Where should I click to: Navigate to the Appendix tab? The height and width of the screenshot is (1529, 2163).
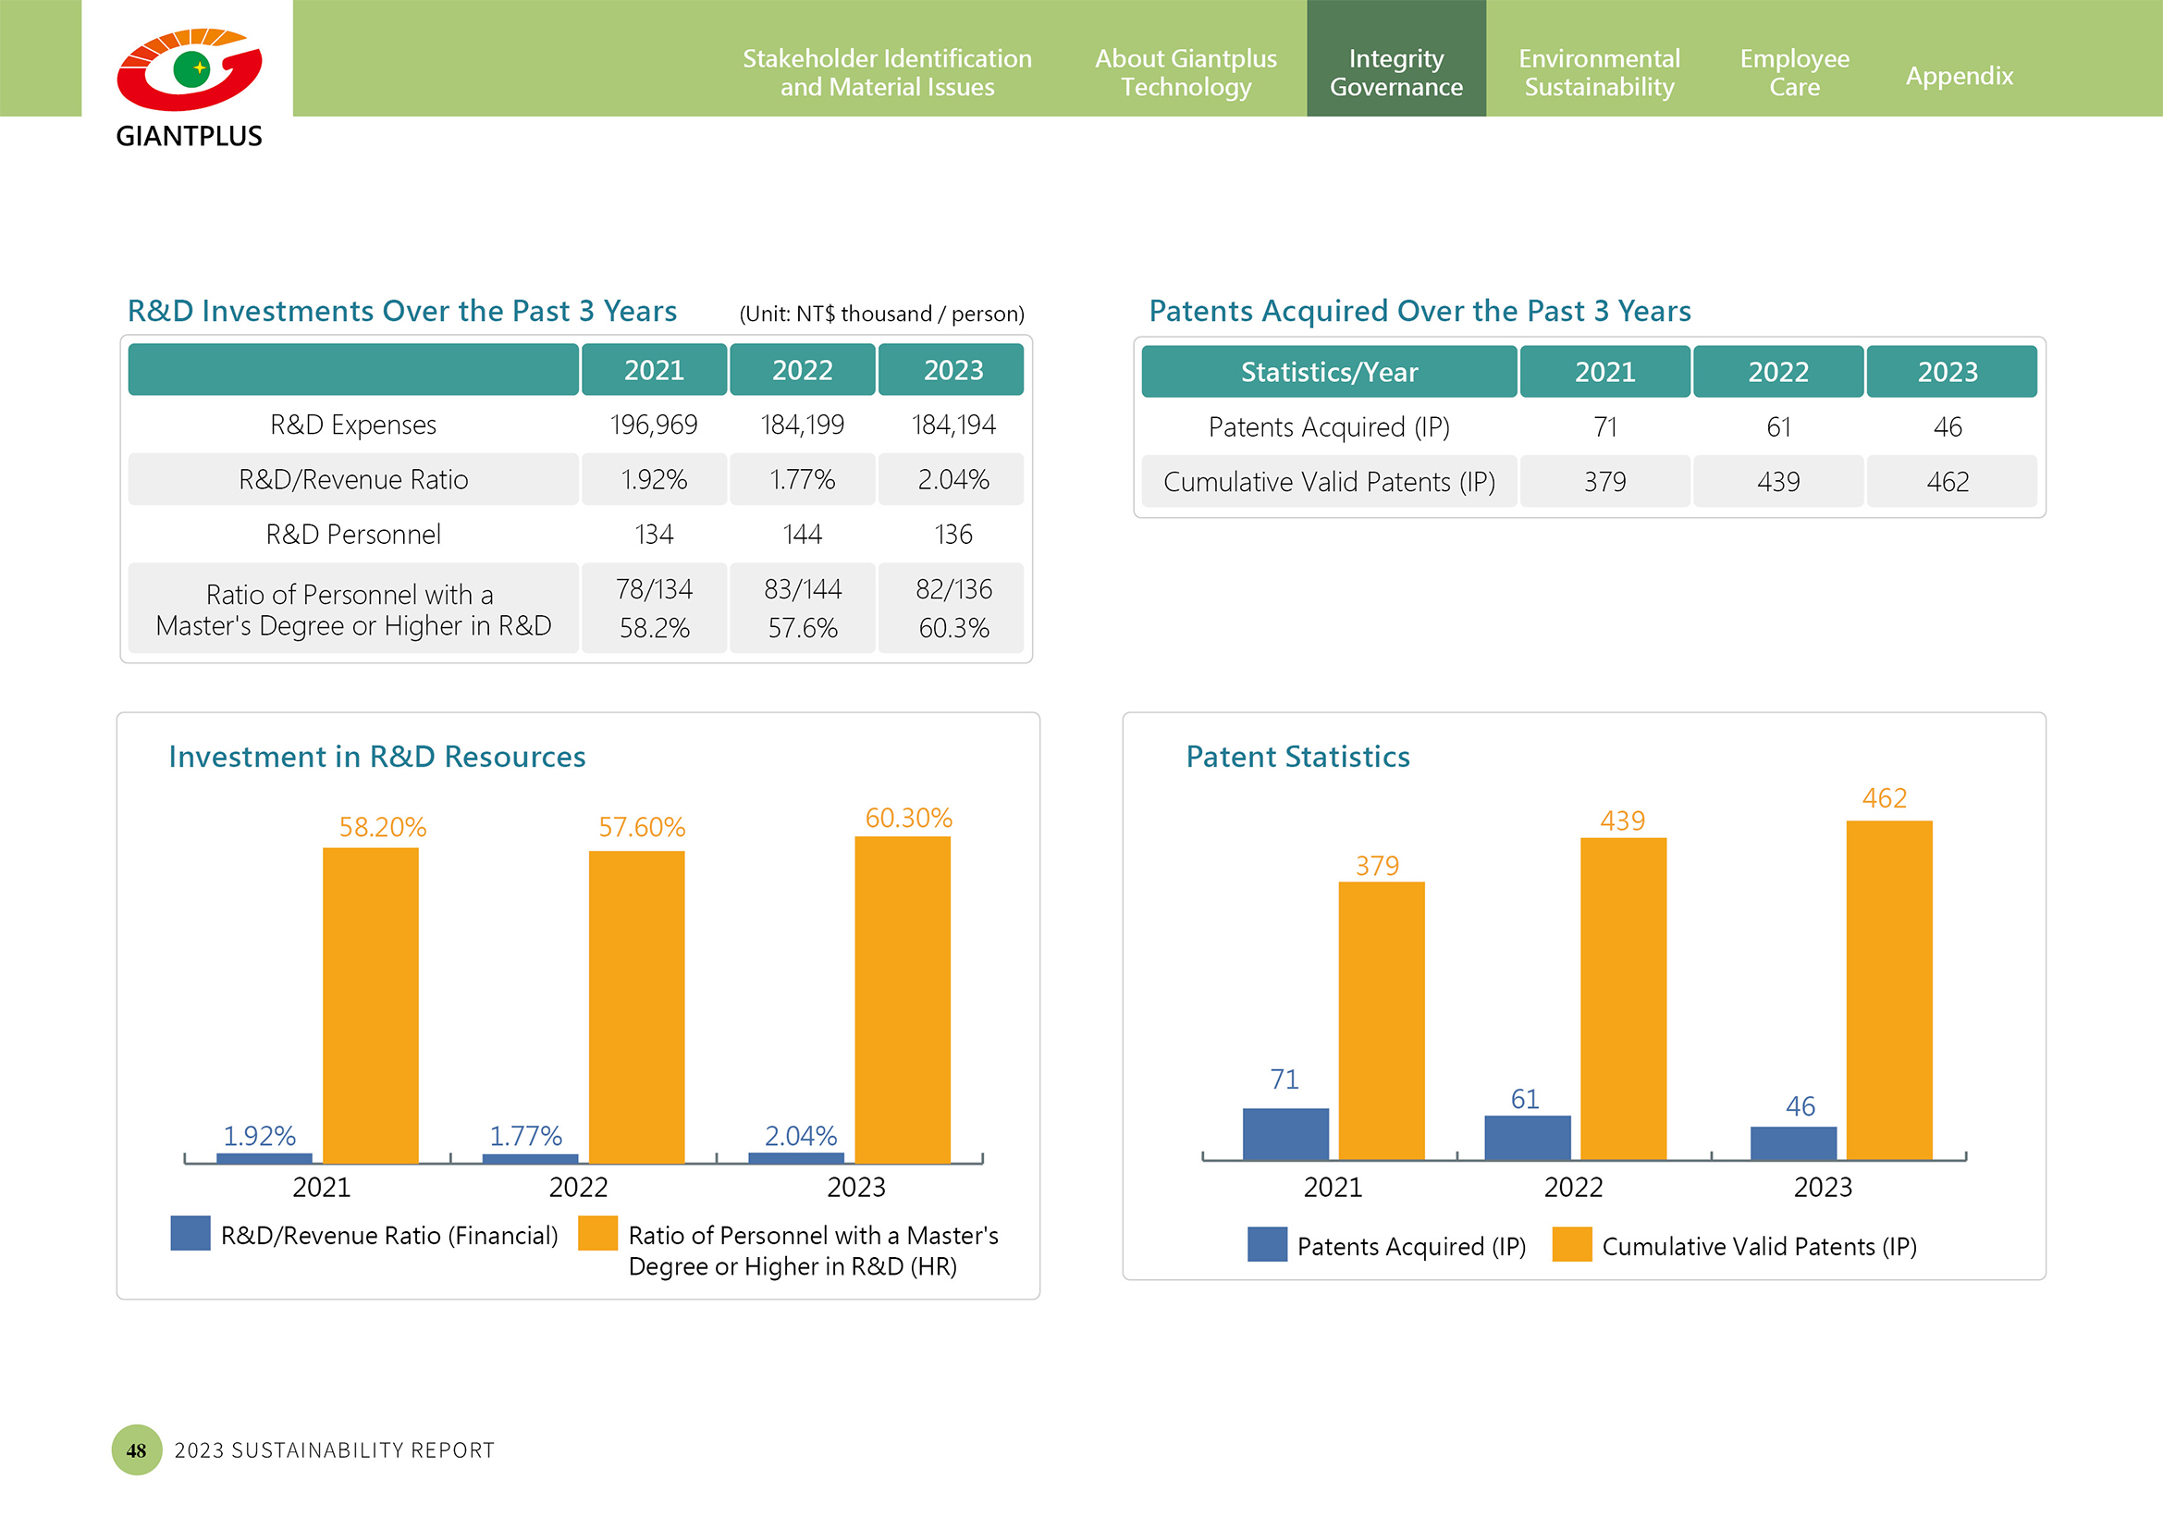click(x=1959, y=75)
